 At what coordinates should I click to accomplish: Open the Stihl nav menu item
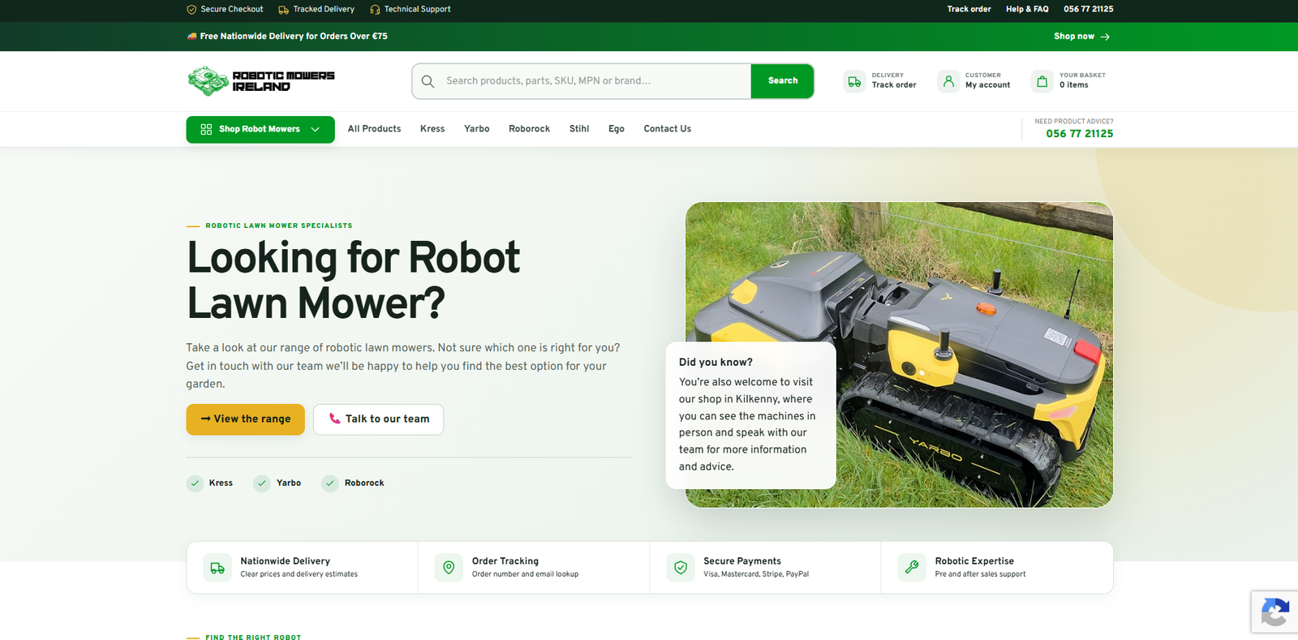(579, 129)
